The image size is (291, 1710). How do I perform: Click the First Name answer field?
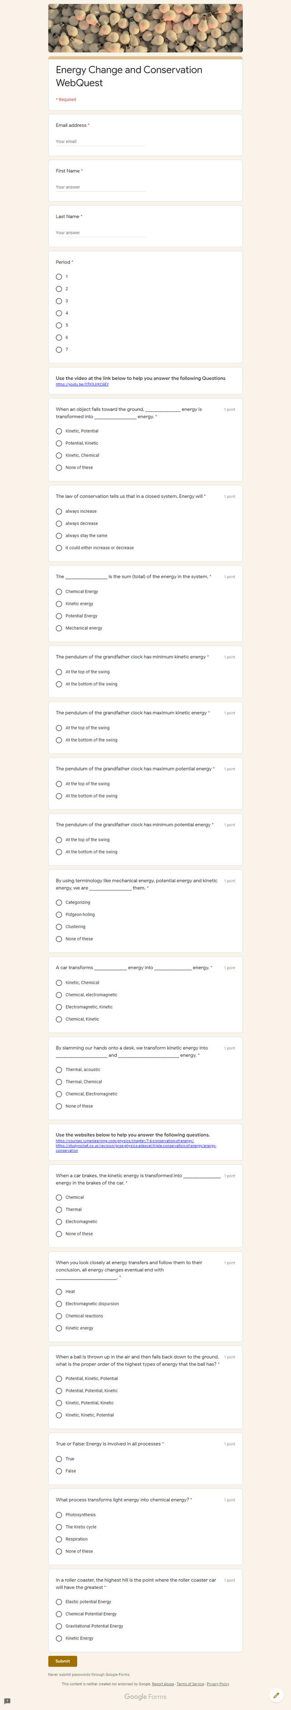(x=100, y=187)
